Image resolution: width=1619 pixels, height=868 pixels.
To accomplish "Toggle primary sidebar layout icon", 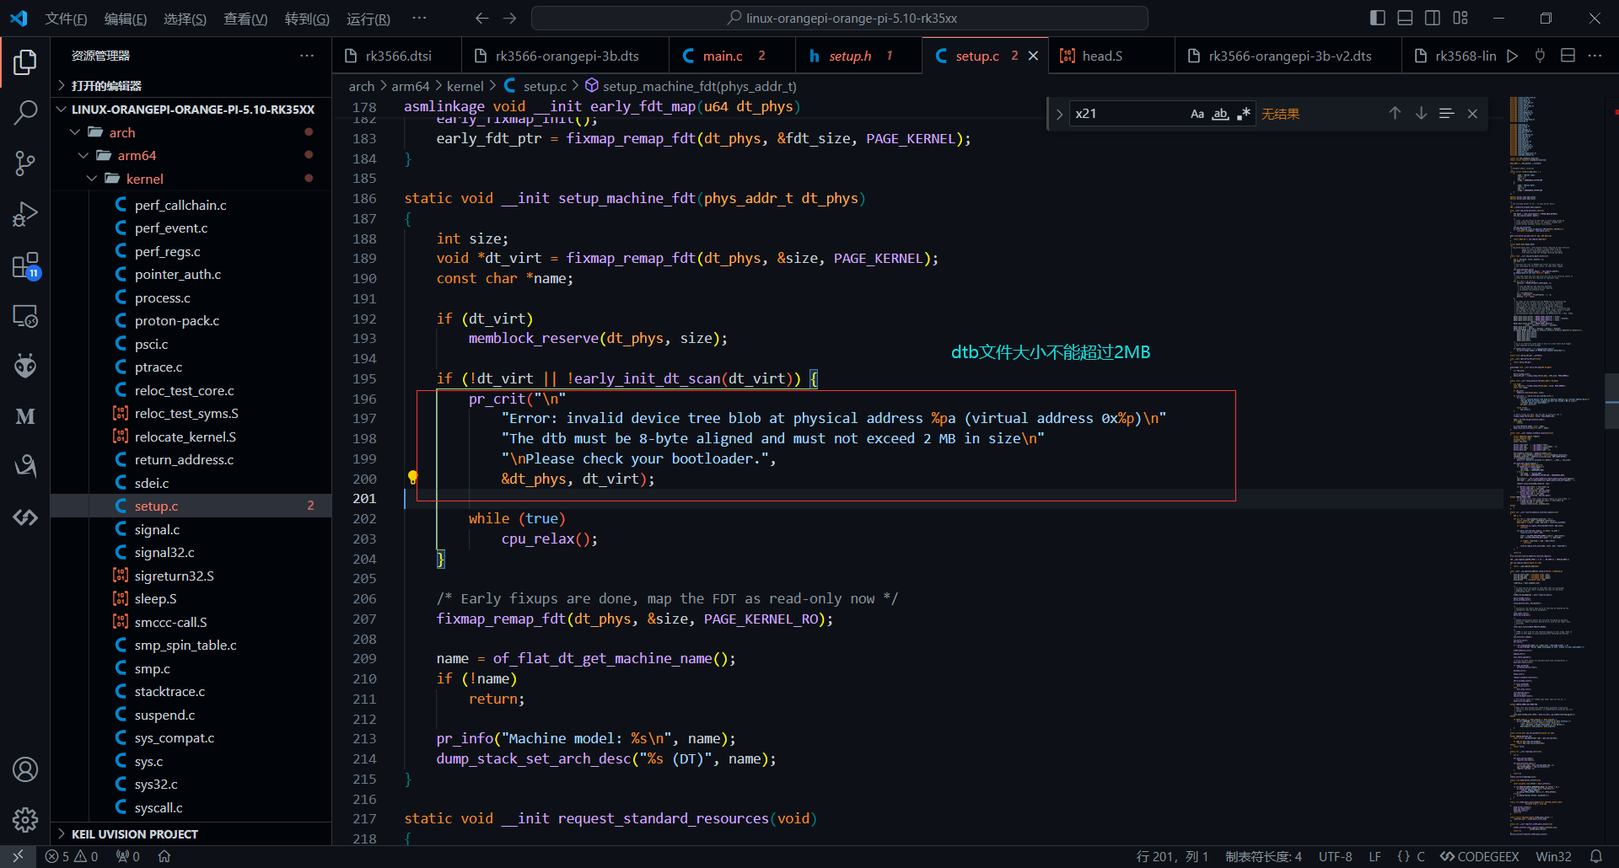I will click(1378, 18).
